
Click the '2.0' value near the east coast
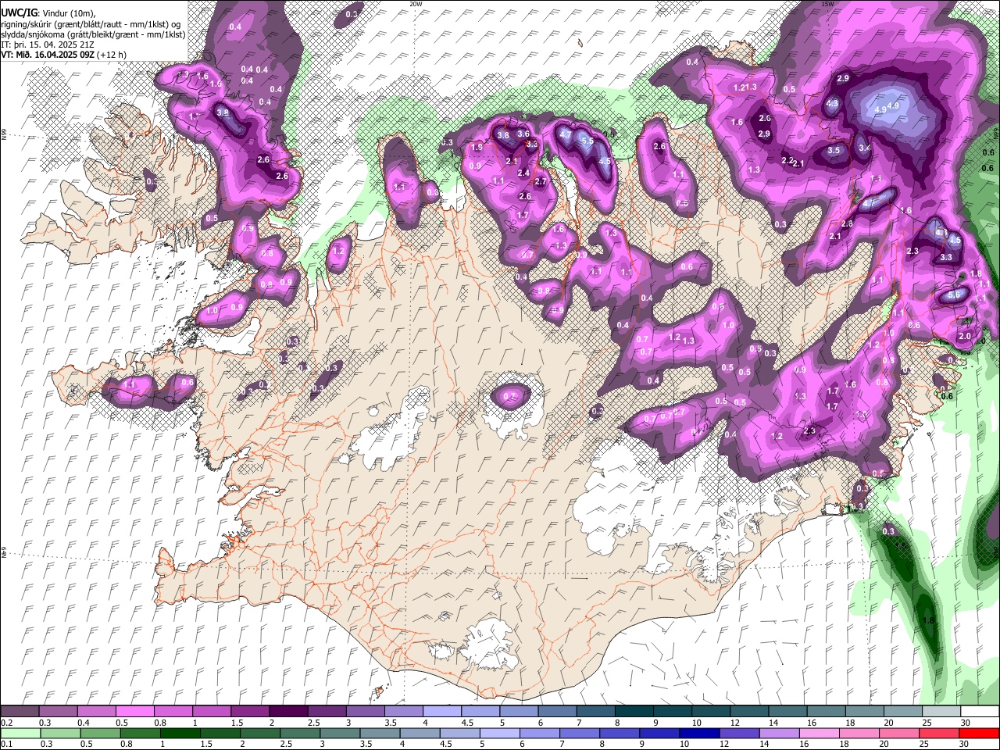tap(965, 337)
